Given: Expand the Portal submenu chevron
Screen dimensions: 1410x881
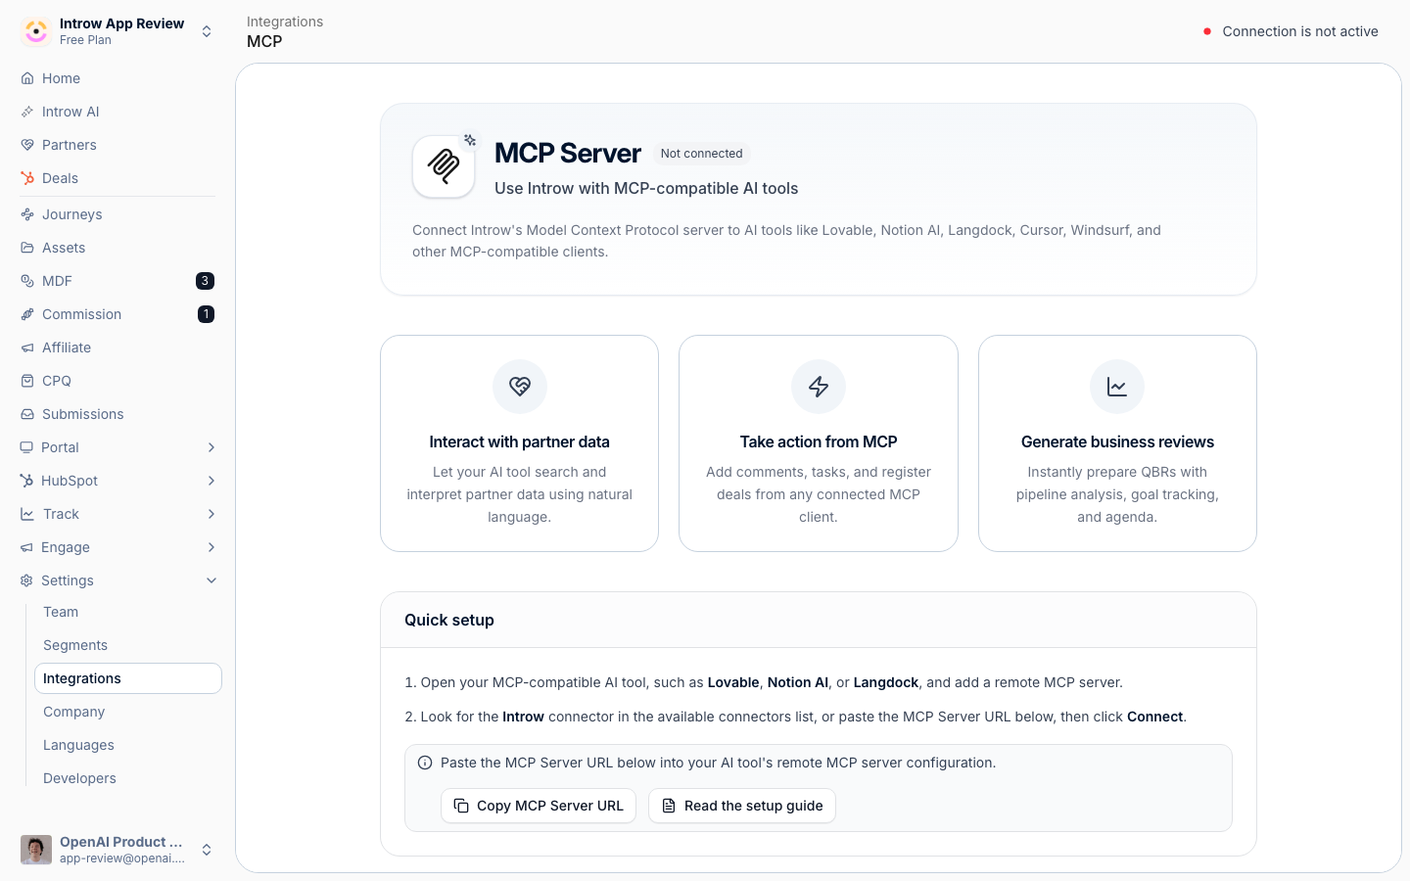Looking at the screenshot, I should click(211, 447).
